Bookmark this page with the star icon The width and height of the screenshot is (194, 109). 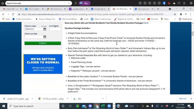pyautogui.click(x=175, y=14)
